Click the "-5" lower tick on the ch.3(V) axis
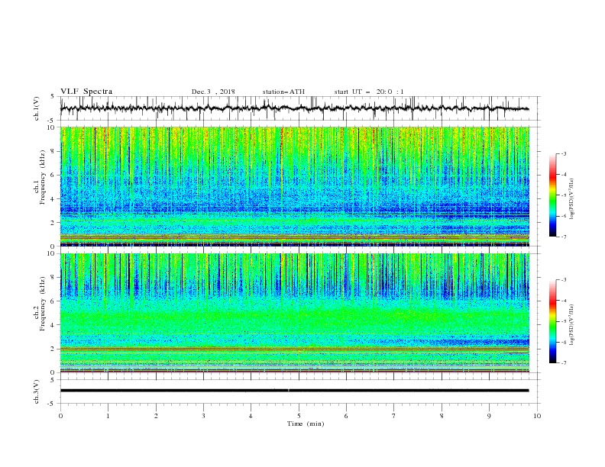605x467 pixels. click(52, 404)
